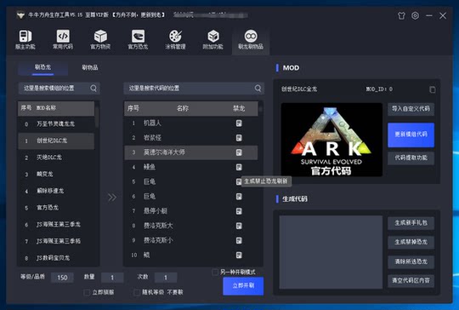Click the code search input field
This screenshot has width=459, height=310.
pos(194,88)
